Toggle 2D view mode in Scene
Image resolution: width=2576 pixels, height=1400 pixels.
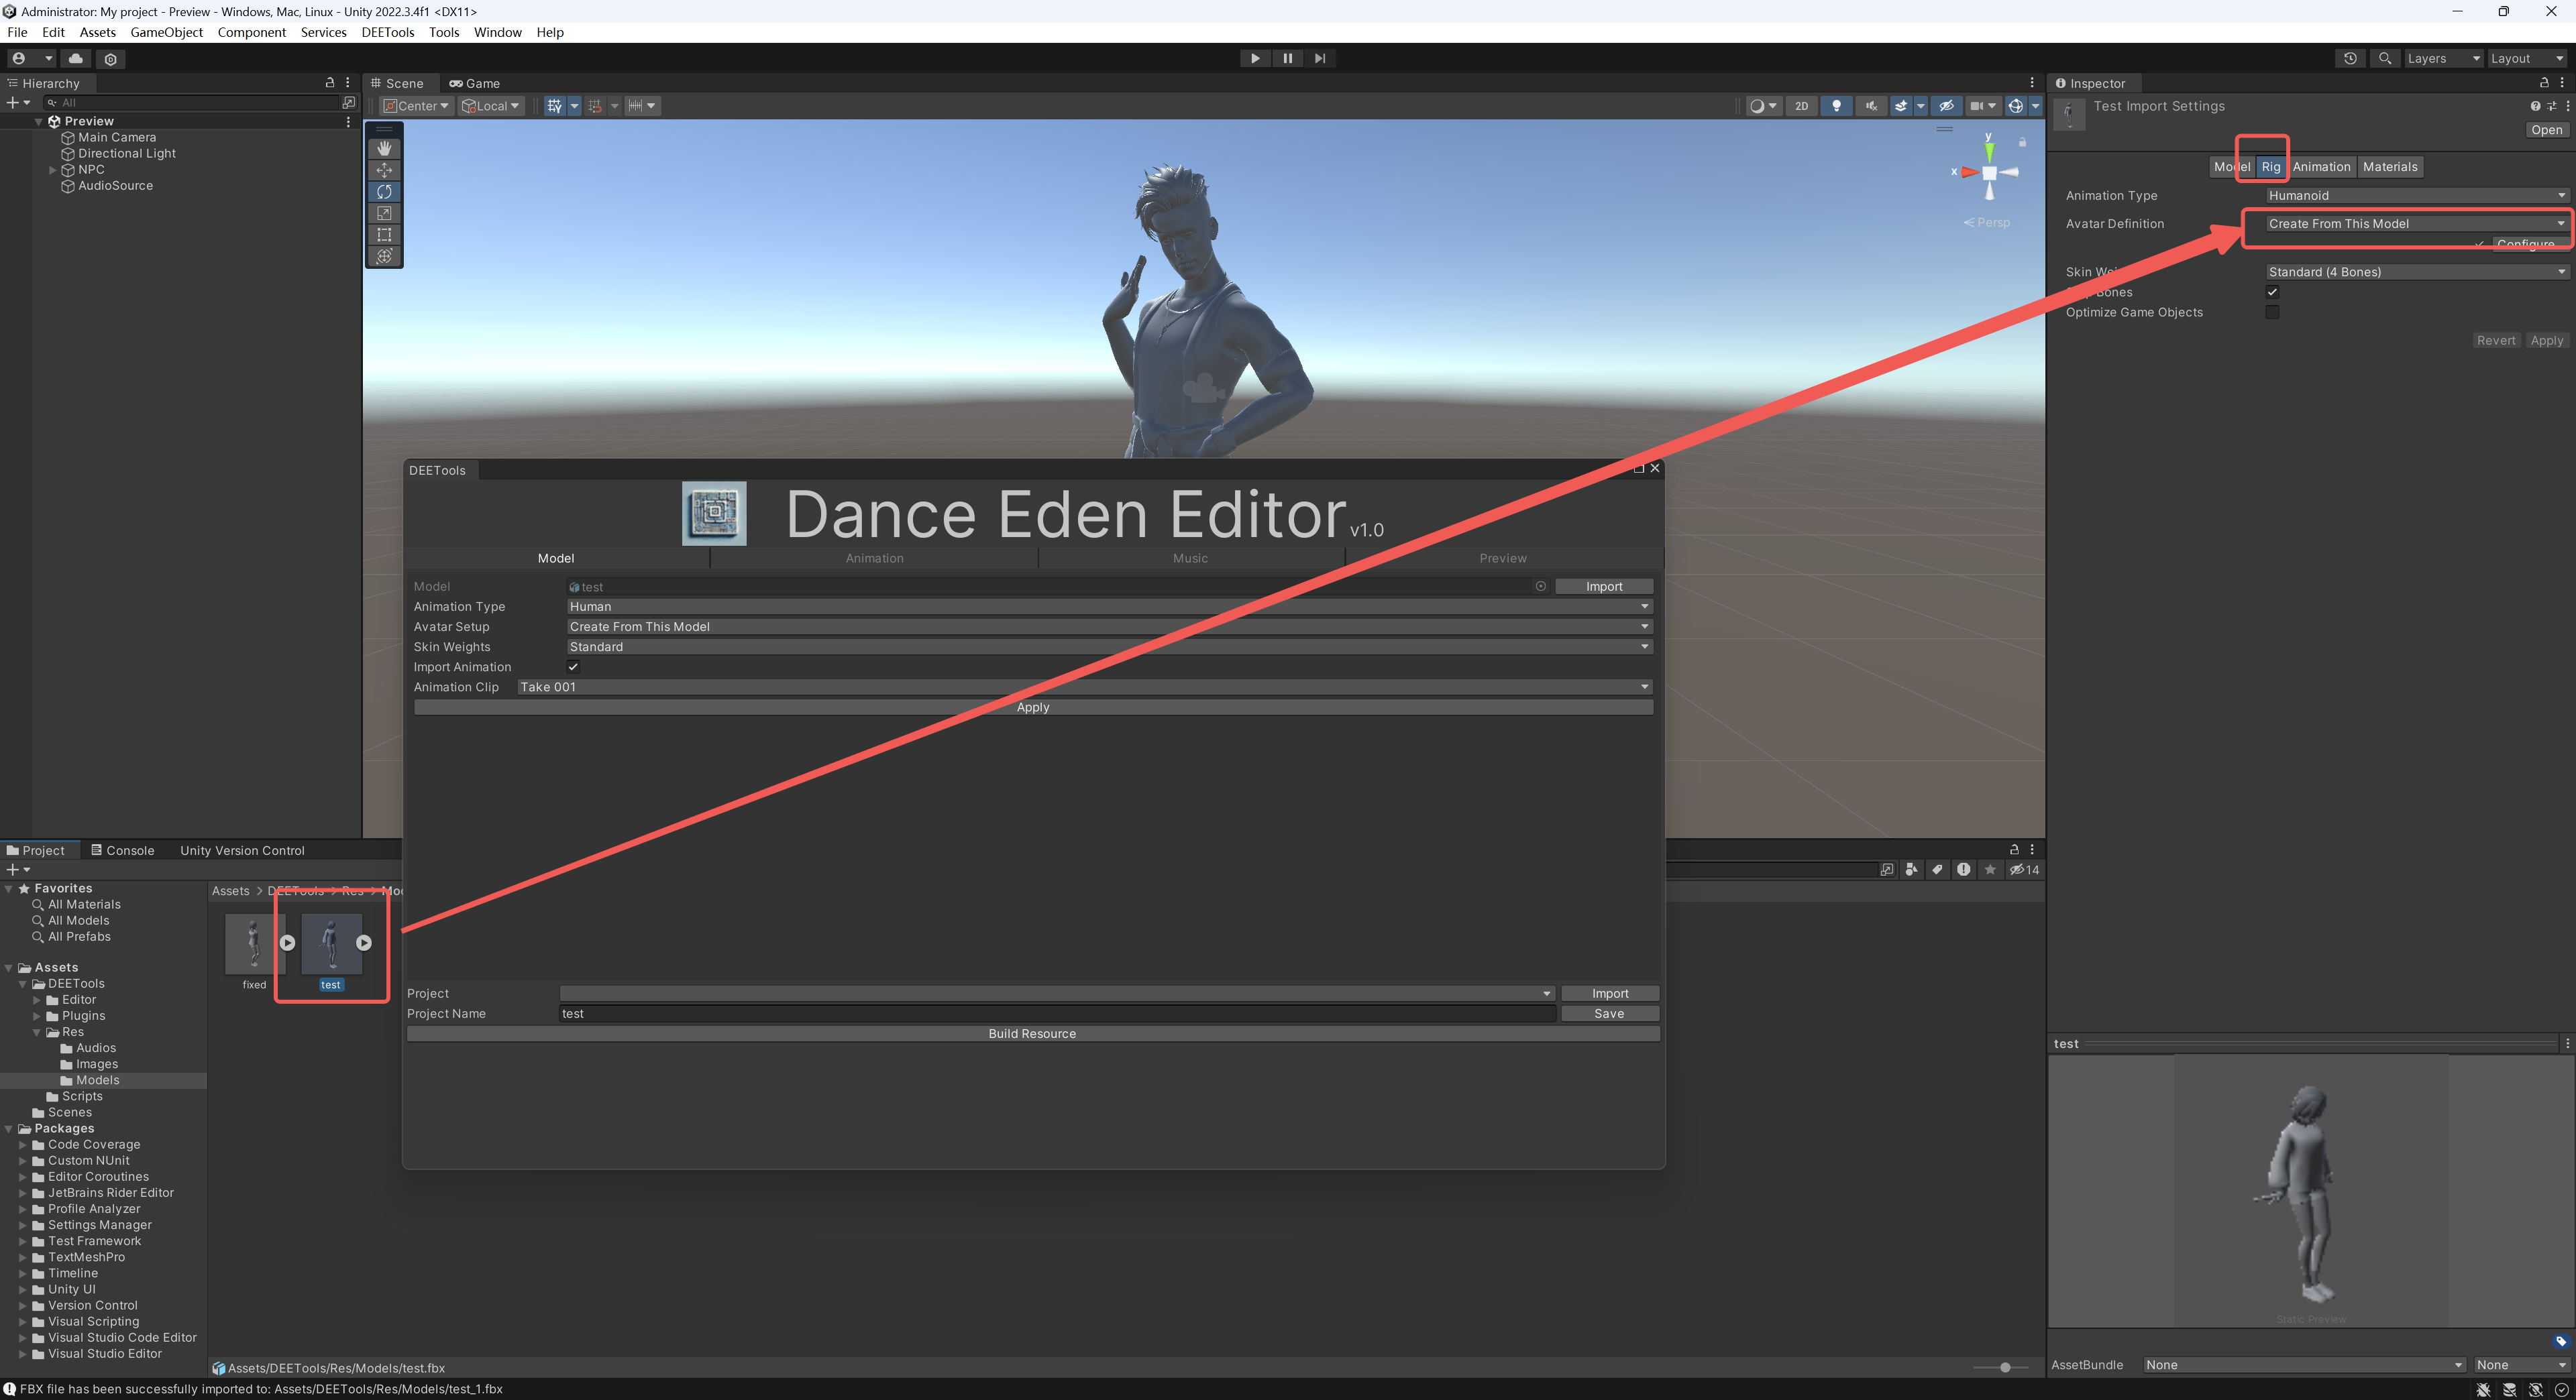click(1801, 106)
